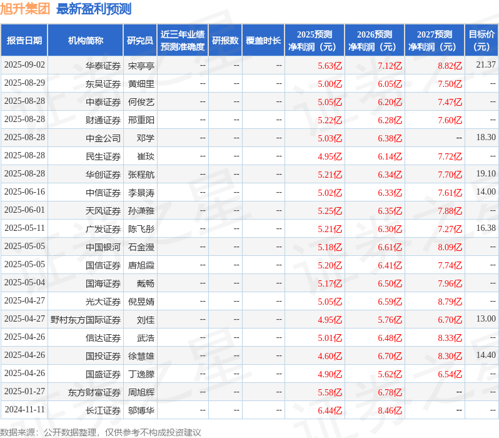Click analyst name 武浩
The width and height of the screenshot is (499, 438).
(x=146, y=339)
